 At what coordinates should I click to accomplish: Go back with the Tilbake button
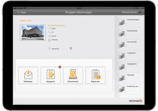(x=22, y=12)
